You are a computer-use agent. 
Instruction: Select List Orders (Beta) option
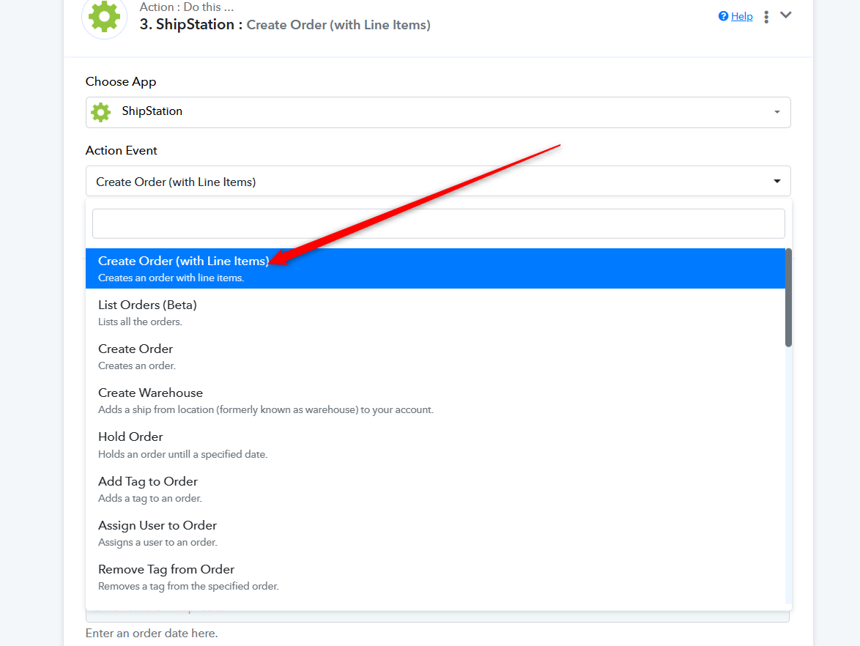point(435,313)
